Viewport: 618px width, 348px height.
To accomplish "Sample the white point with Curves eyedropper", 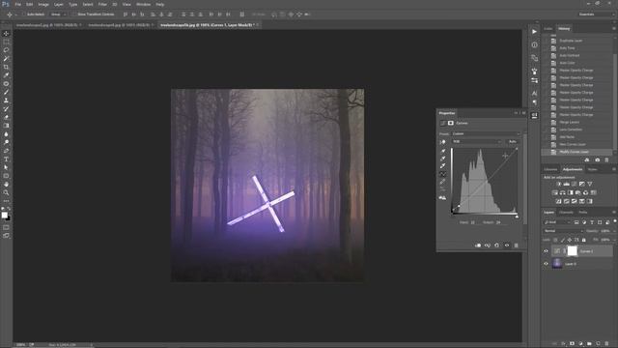I will [443, 166].
